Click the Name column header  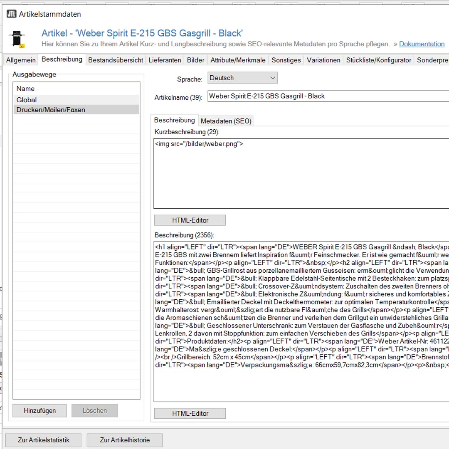point(76,89)
